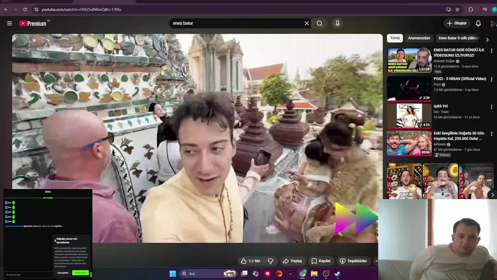
Task: Dislike the video with thumbs down
Action: pyautogui.click(x=271, y=261)
